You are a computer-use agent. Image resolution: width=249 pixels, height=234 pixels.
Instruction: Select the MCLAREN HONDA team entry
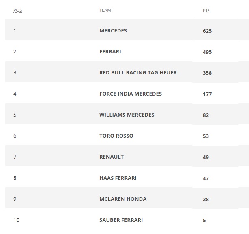pos(123,199)
